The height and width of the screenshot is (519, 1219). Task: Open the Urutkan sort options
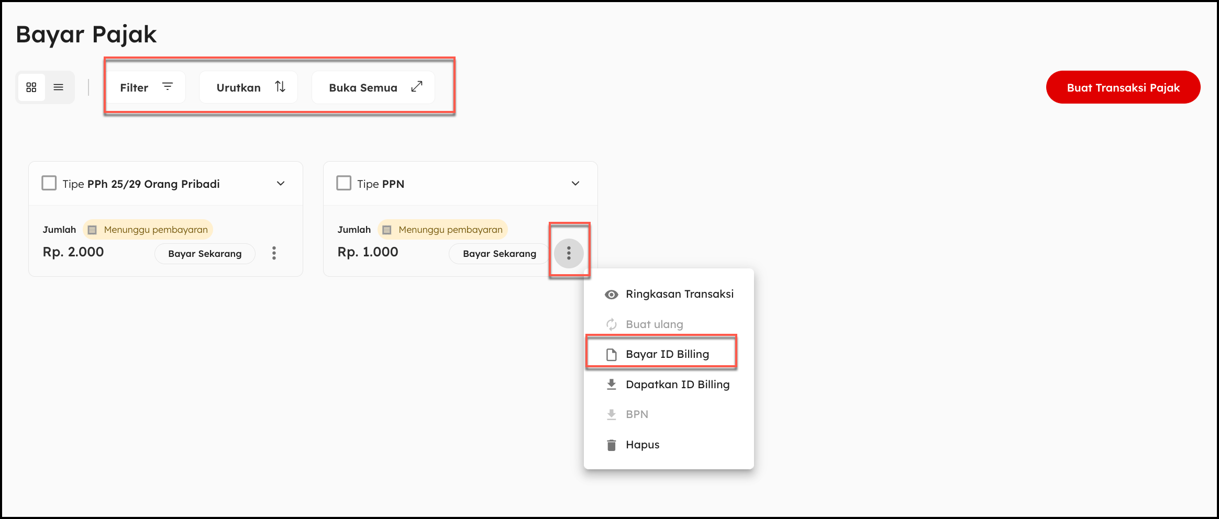249,87
